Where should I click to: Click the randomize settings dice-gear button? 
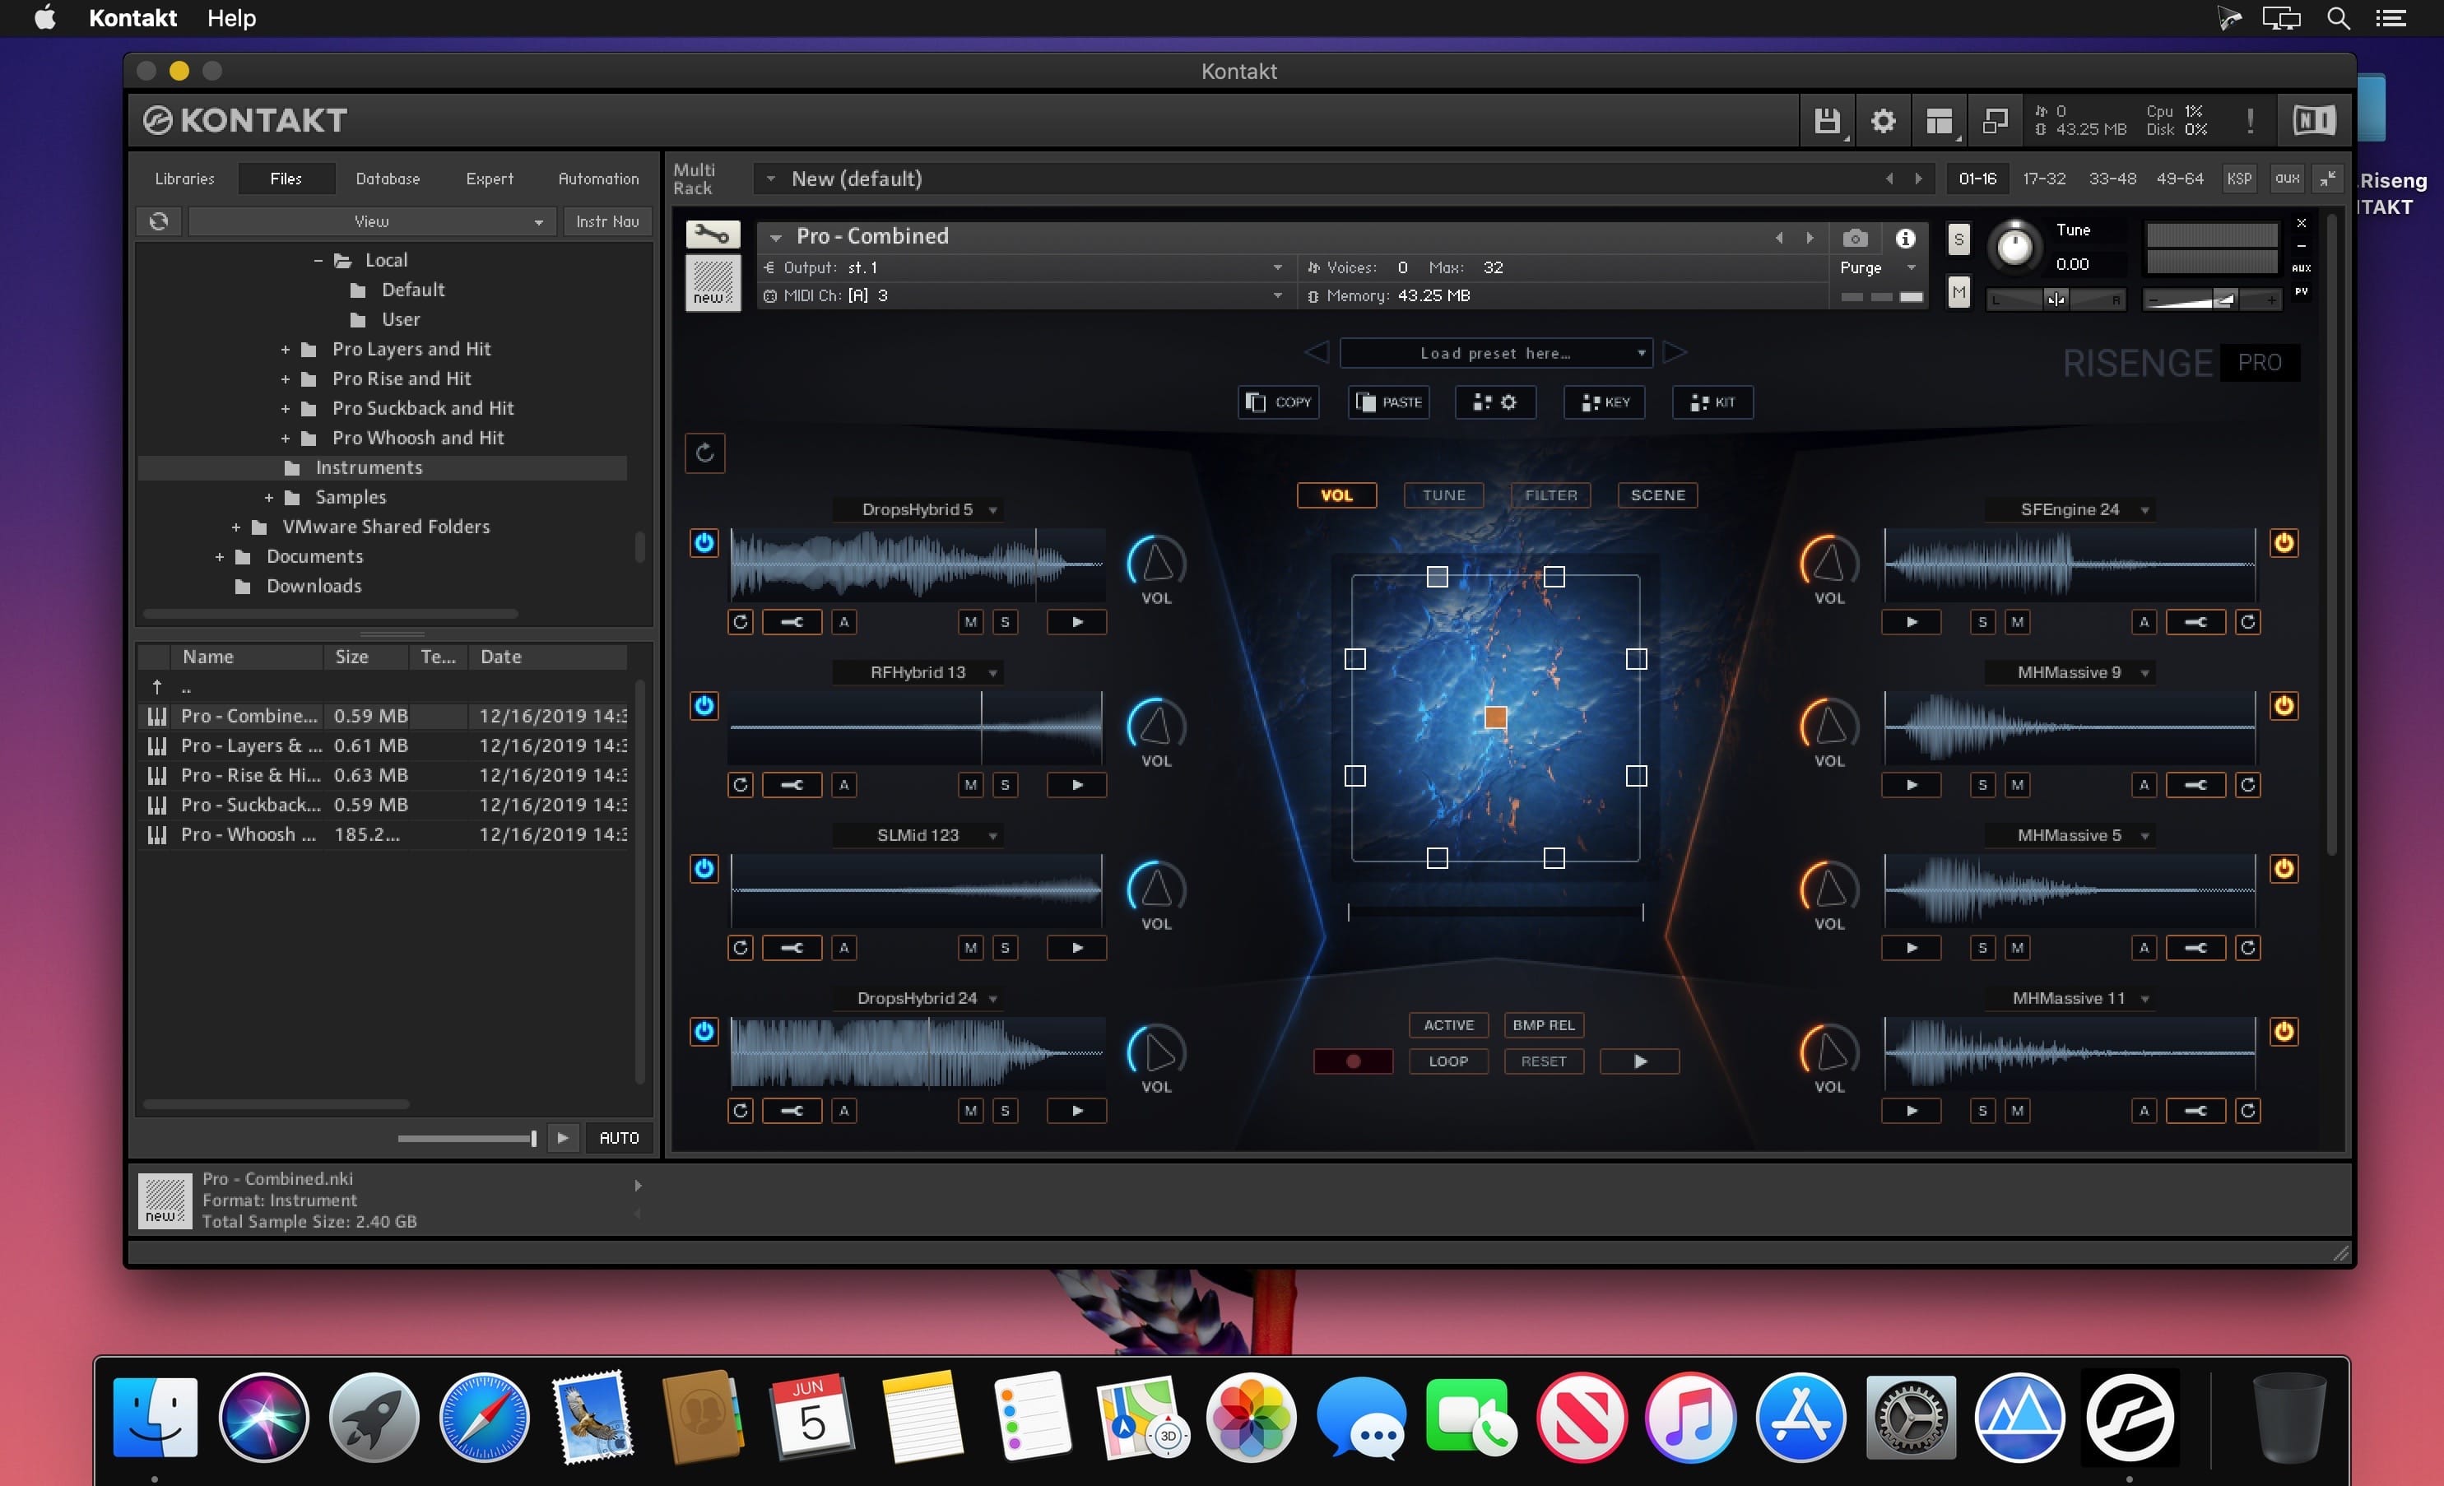point(1494,402)
